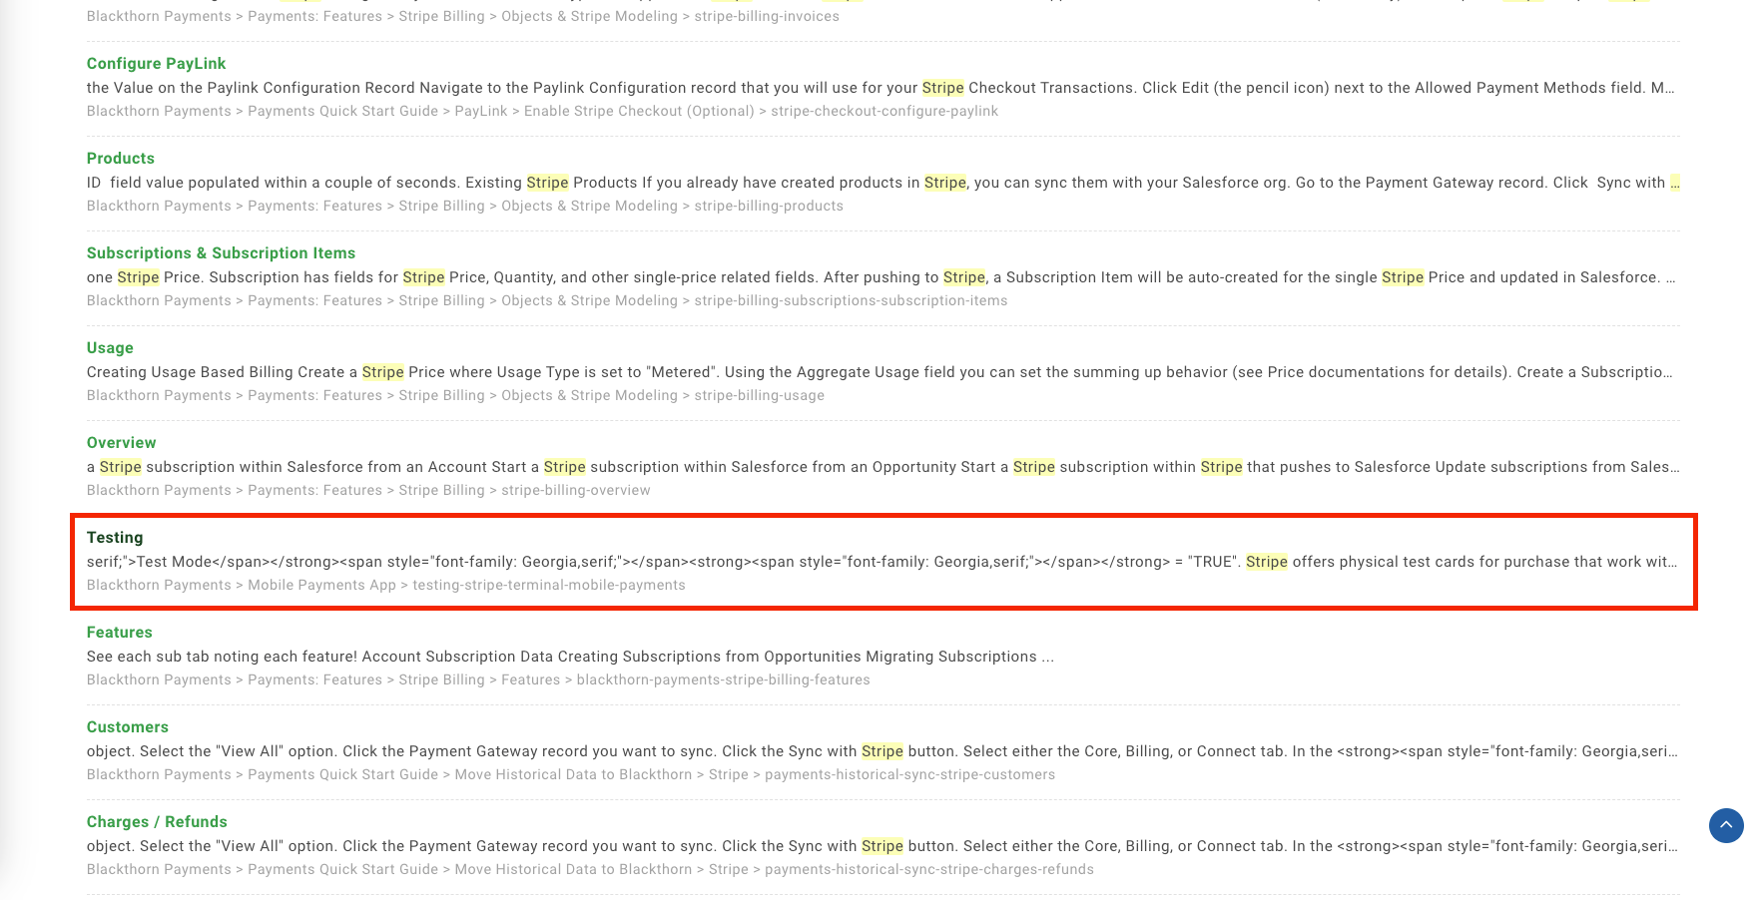The width and height of the screenshot is (1763, 900).
Task: Open the Customers search result
Action: [128, 726]
